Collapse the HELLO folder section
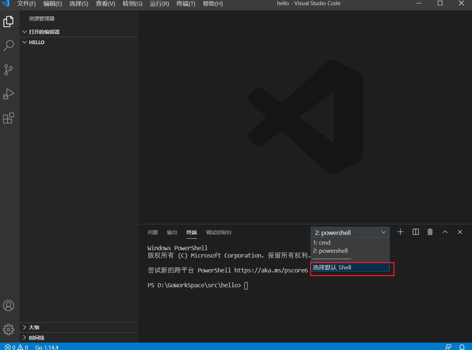 pyautogui.click(x=79, y=42)
